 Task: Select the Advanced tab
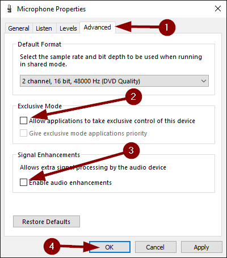98,28
